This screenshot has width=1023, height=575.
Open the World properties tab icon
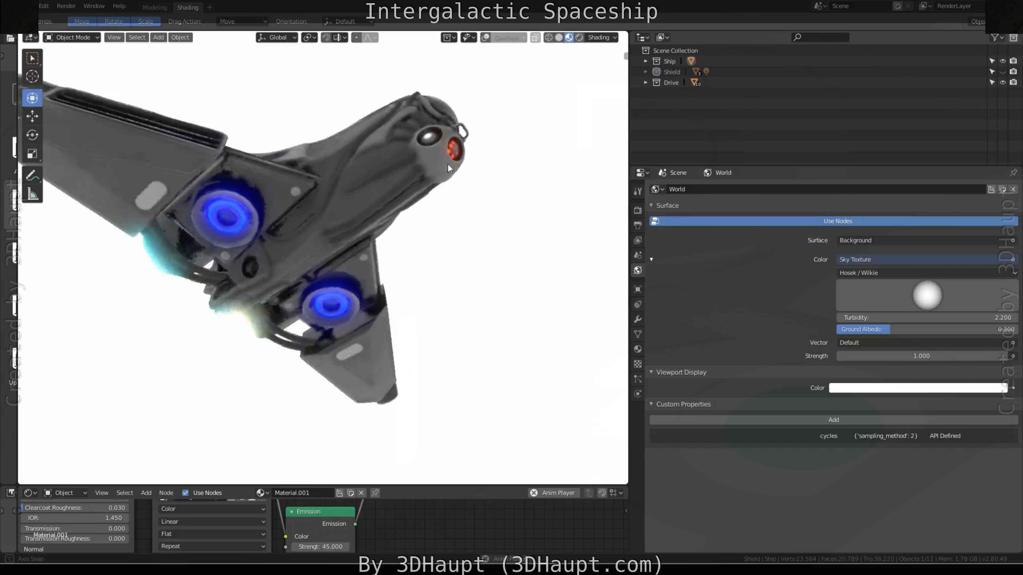tap(638, 270)
